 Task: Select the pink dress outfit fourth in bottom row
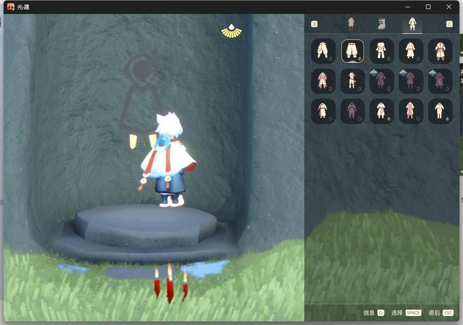[411, 111]
